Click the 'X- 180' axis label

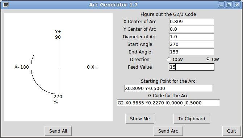click(22, 67)
